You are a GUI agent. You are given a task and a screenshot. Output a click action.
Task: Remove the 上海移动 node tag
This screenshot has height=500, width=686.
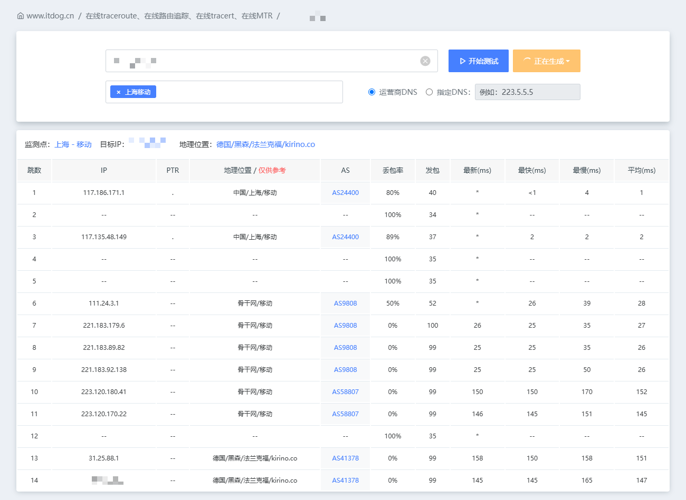(x=118, y=92)
